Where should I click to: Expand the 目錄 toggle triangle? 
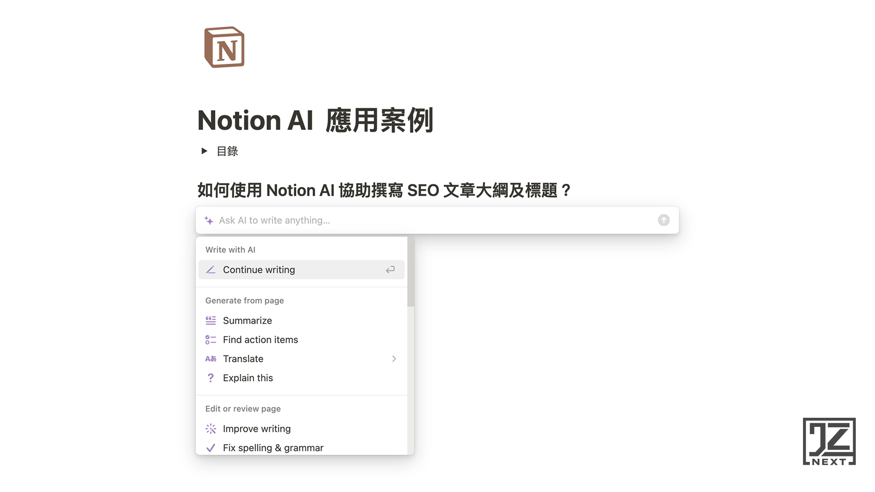click(x=204, y=151)
